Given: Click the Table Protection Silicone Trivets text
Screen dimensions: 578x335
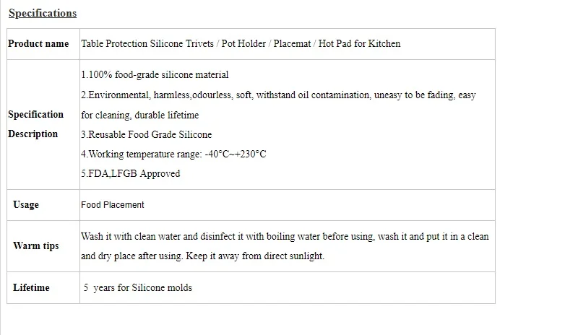Looking at the screenshot, I should [x=147, y=43].
